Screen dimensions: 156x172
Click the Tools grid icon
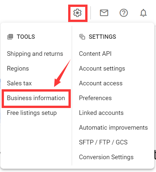click(x=10, y=37)
